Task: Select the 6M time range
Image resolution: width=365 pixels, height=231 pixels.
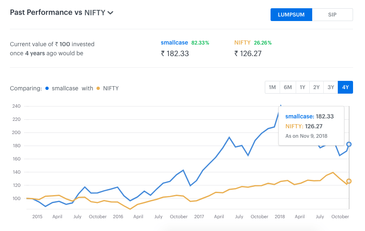Action: (x=288, y=87)
